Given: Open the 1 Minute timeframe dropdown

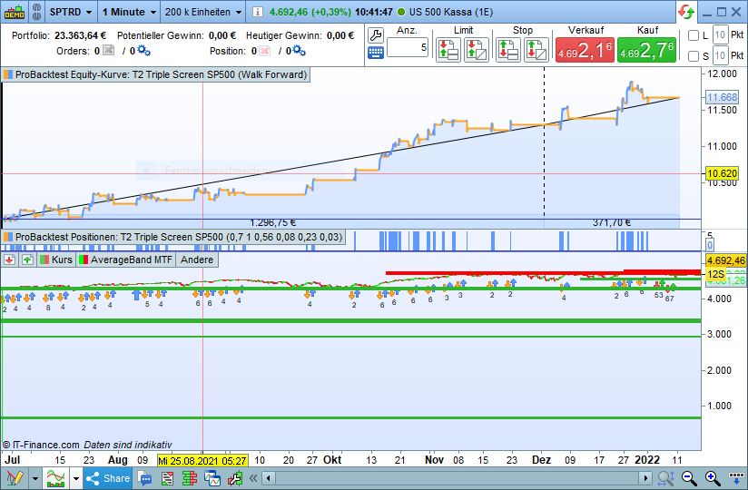Looking at the screenshot, I should coord(129,12).
